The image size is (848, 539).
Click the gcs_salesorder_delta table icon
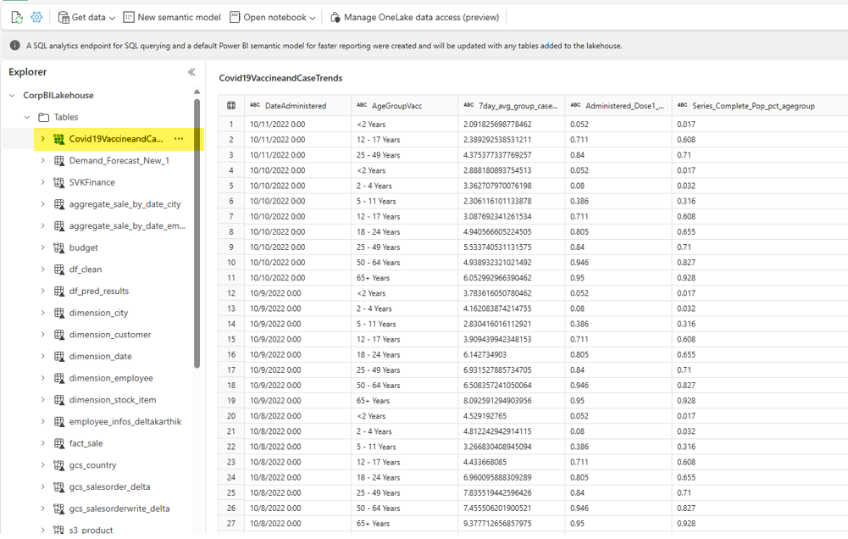pos(59,487)
